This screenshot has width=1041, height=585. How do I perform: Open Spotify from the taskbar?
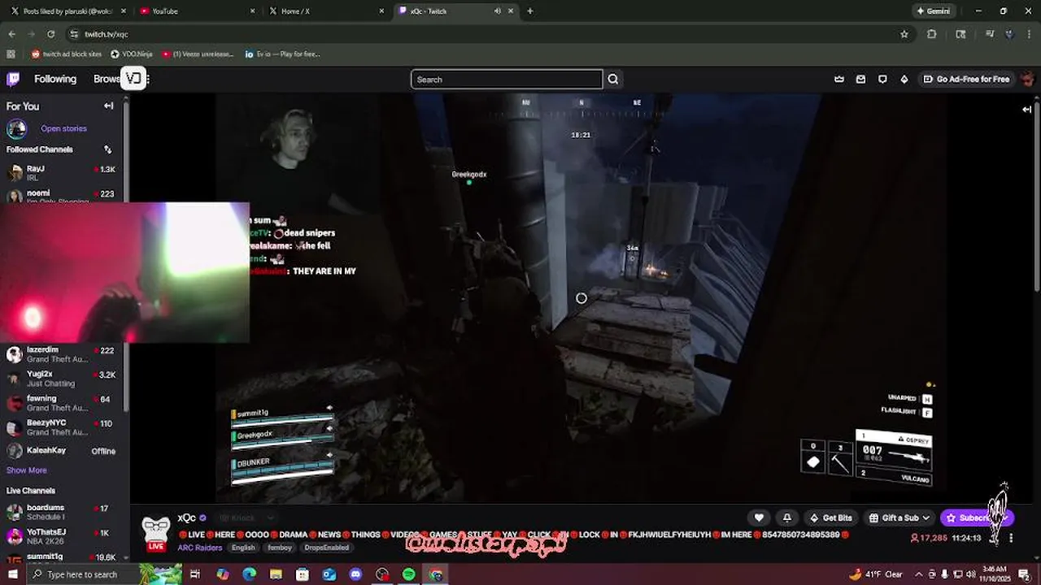[409, 574]
